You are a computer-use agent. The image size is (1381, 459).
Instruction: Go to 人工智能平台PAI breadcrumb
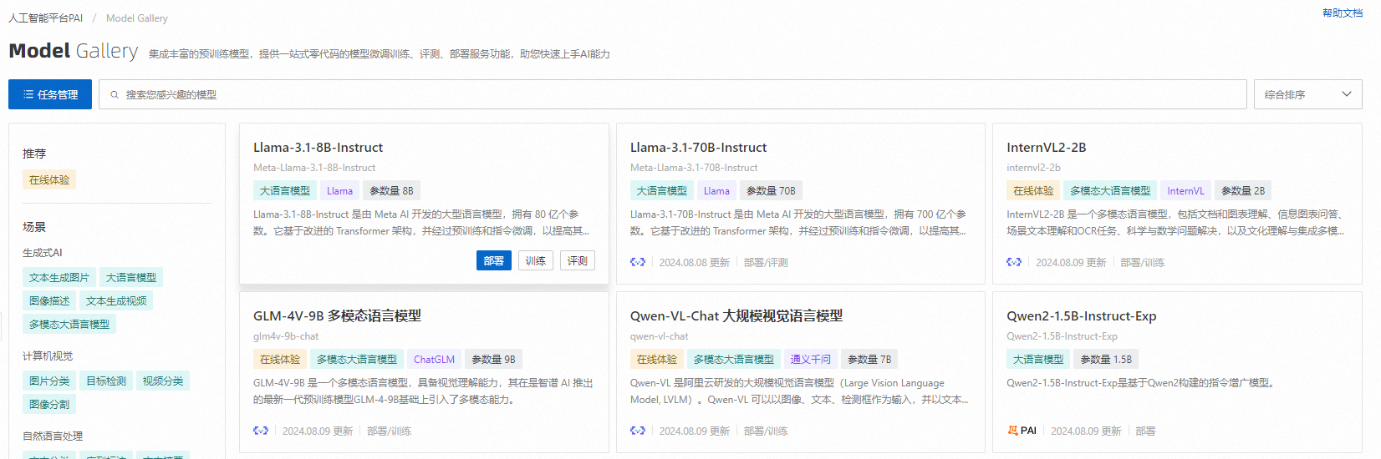[46, 18]
